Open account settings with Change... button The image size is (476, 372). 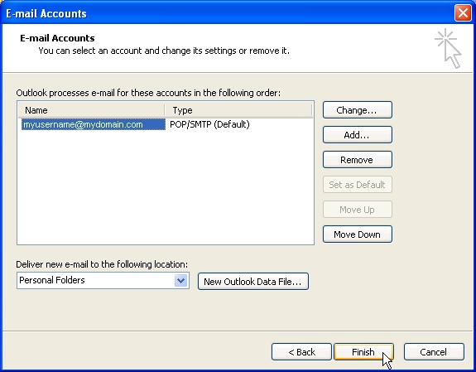[x=358, y=110]
